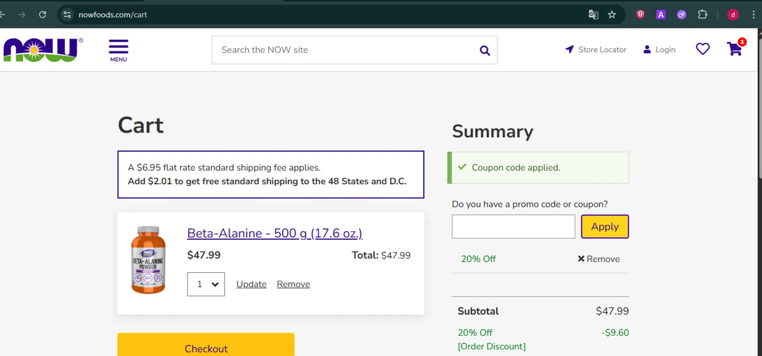Click the Update link
This screenshot has width=762, height=356.
(251, 284)
